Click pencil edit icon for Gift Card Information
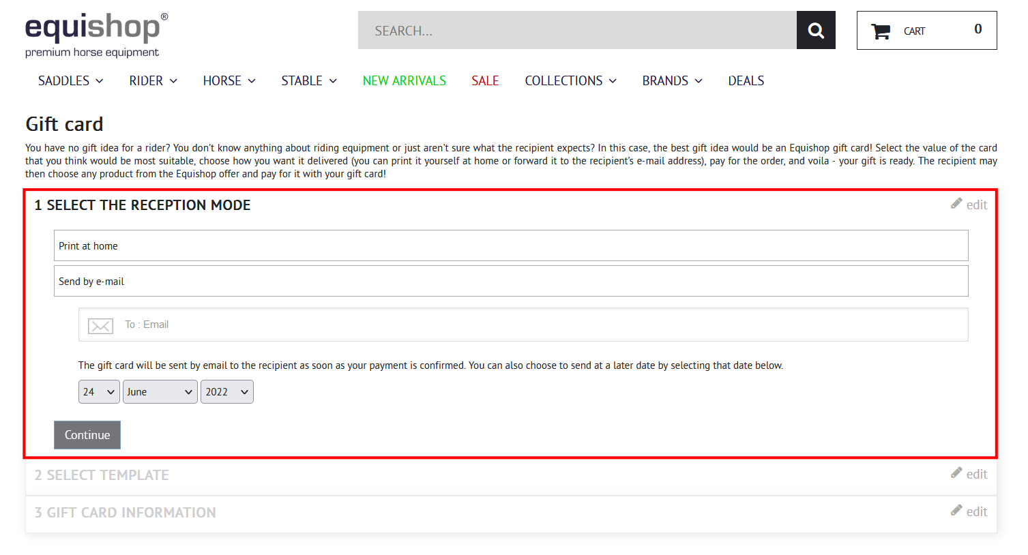 (956, 511)
